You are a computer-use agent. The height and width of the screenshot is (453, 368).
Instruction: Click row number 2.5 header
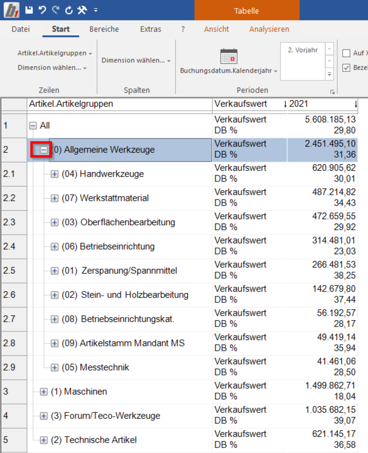click(x=14, y=271)
